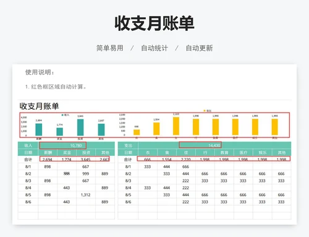Click the 投资 column header

pos(86,153)
